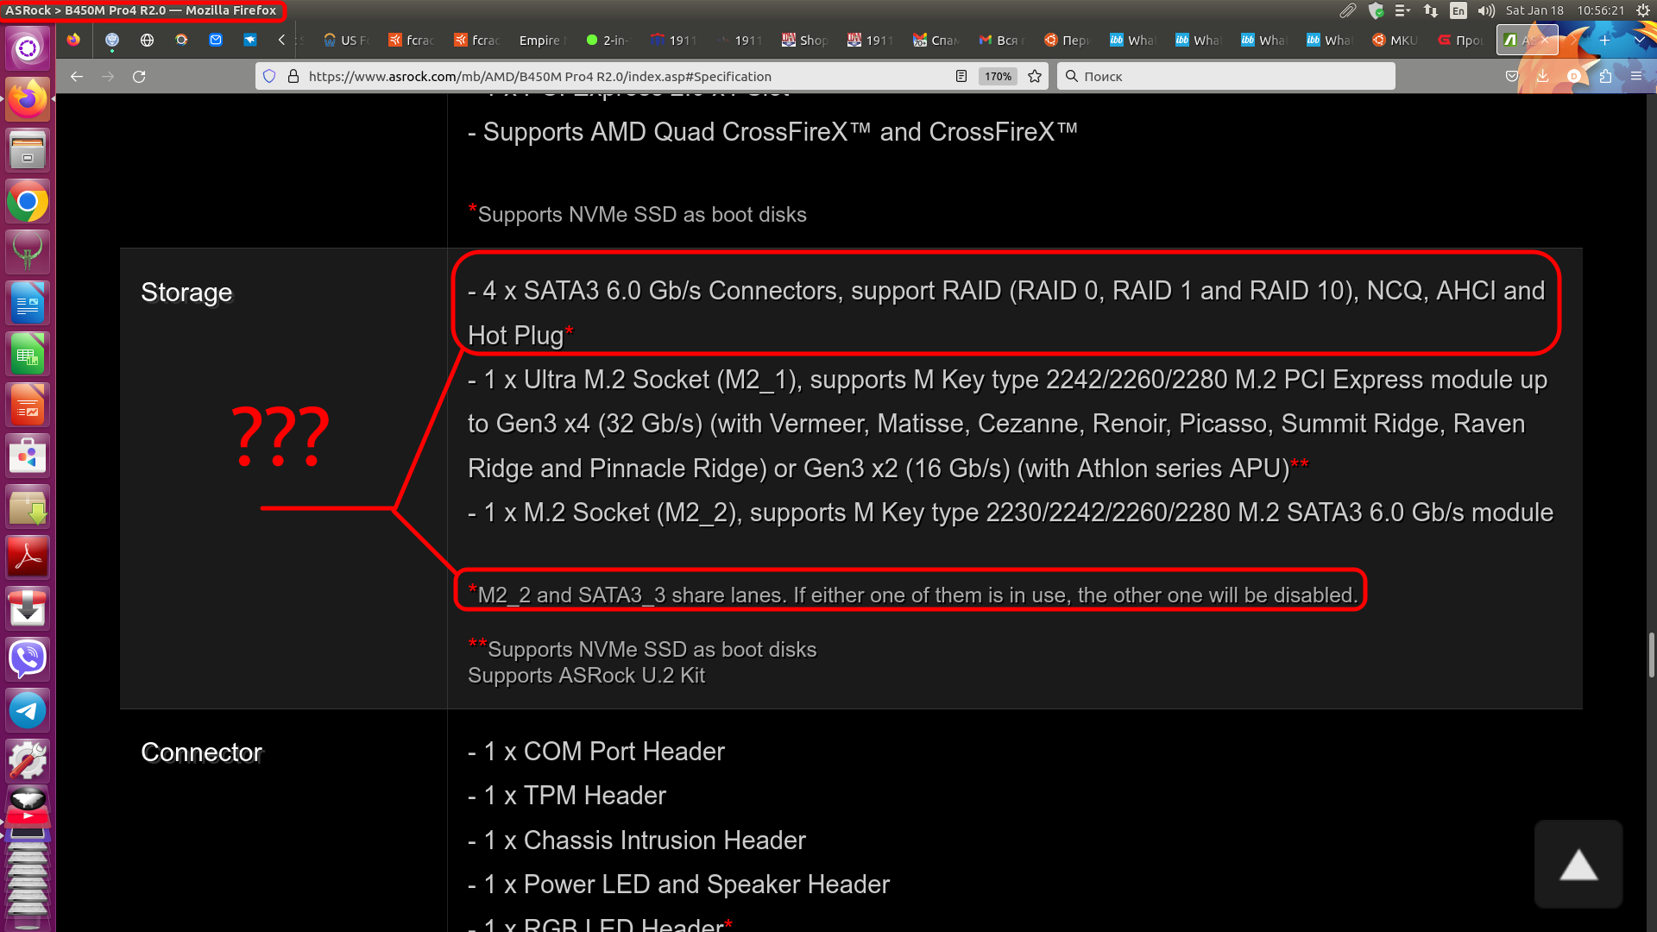Toggle sound volume indicator in top panel
Screen dimensions: 1657x932
click(x=1485, y=10)
